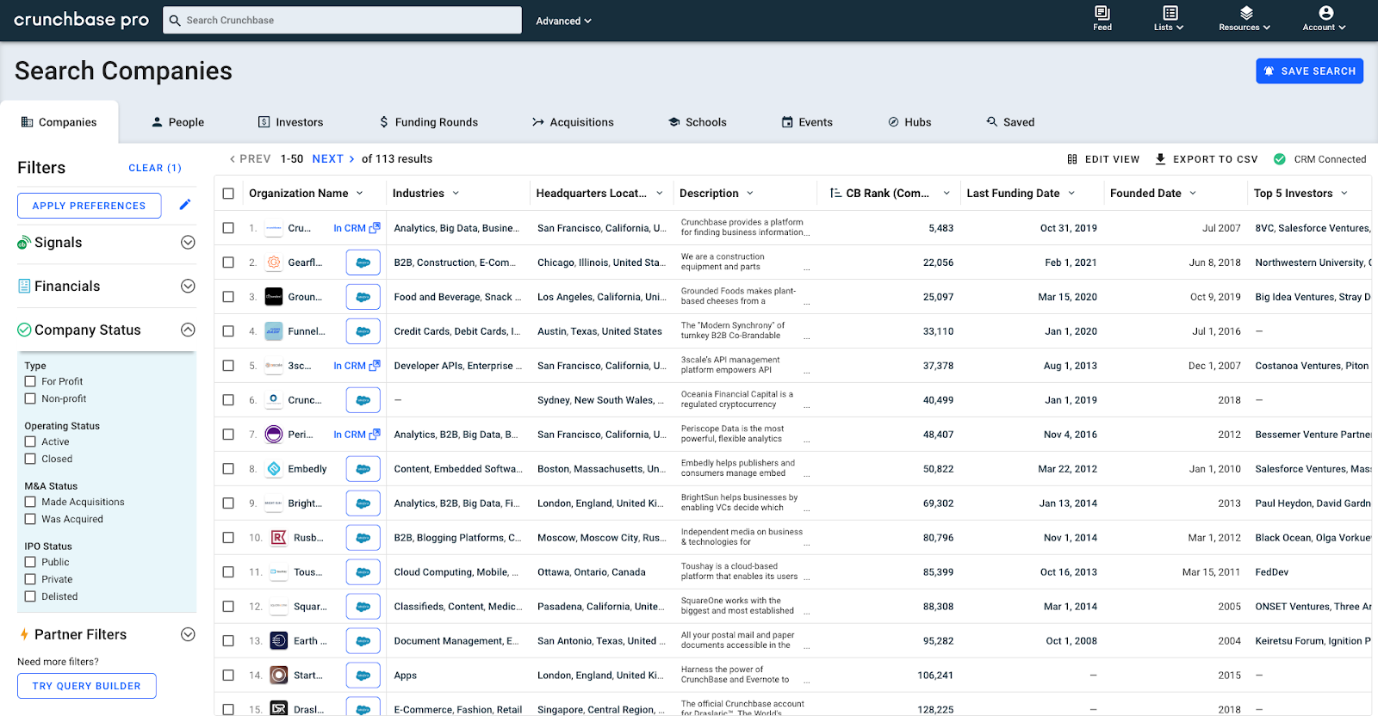This screenshot has width=1378, height=716.
Task: Select all rows with header checkbox
Action: point(228,194)
